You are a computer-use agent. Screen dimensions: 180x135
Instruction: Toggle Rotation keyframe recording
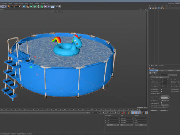coord(137,113)
